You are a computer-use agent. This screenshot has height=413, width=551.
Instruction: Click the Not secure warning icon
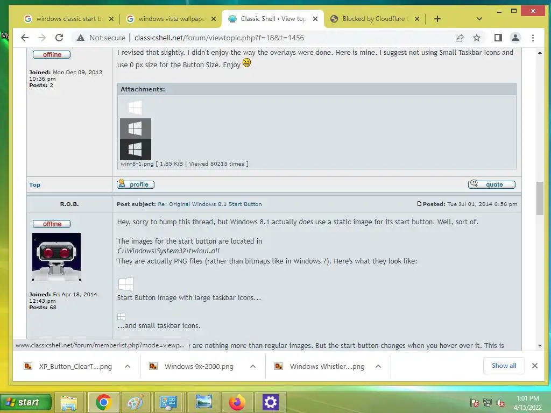[x=81, y=38]
